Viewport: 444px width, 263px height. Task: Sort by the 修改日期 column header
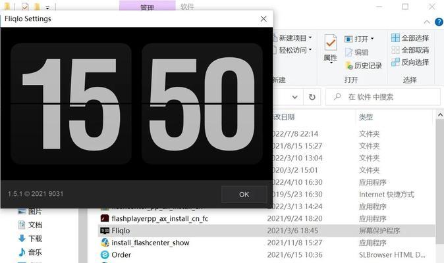283,117
